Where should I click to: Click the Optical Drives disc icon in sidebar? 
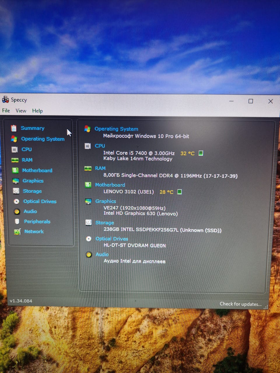(x=17, y=201)
